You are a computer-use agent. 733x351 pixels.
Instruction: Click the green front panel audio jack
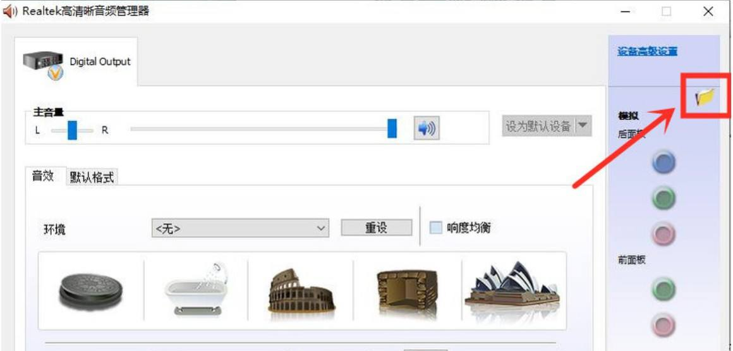point(663,290)
